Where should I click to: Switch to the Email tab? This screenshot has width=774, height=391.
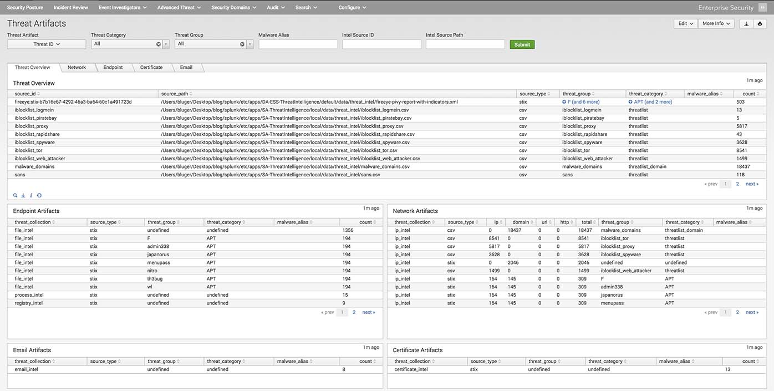tap(186, 67)
